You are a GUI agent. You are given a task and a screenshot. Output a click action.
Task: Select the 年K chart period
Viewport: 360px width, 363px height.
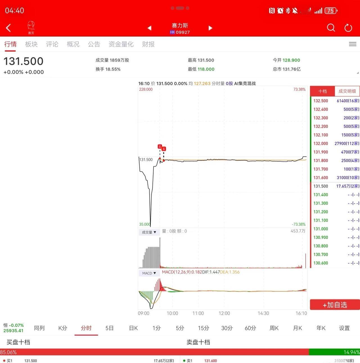click(321, 328)
